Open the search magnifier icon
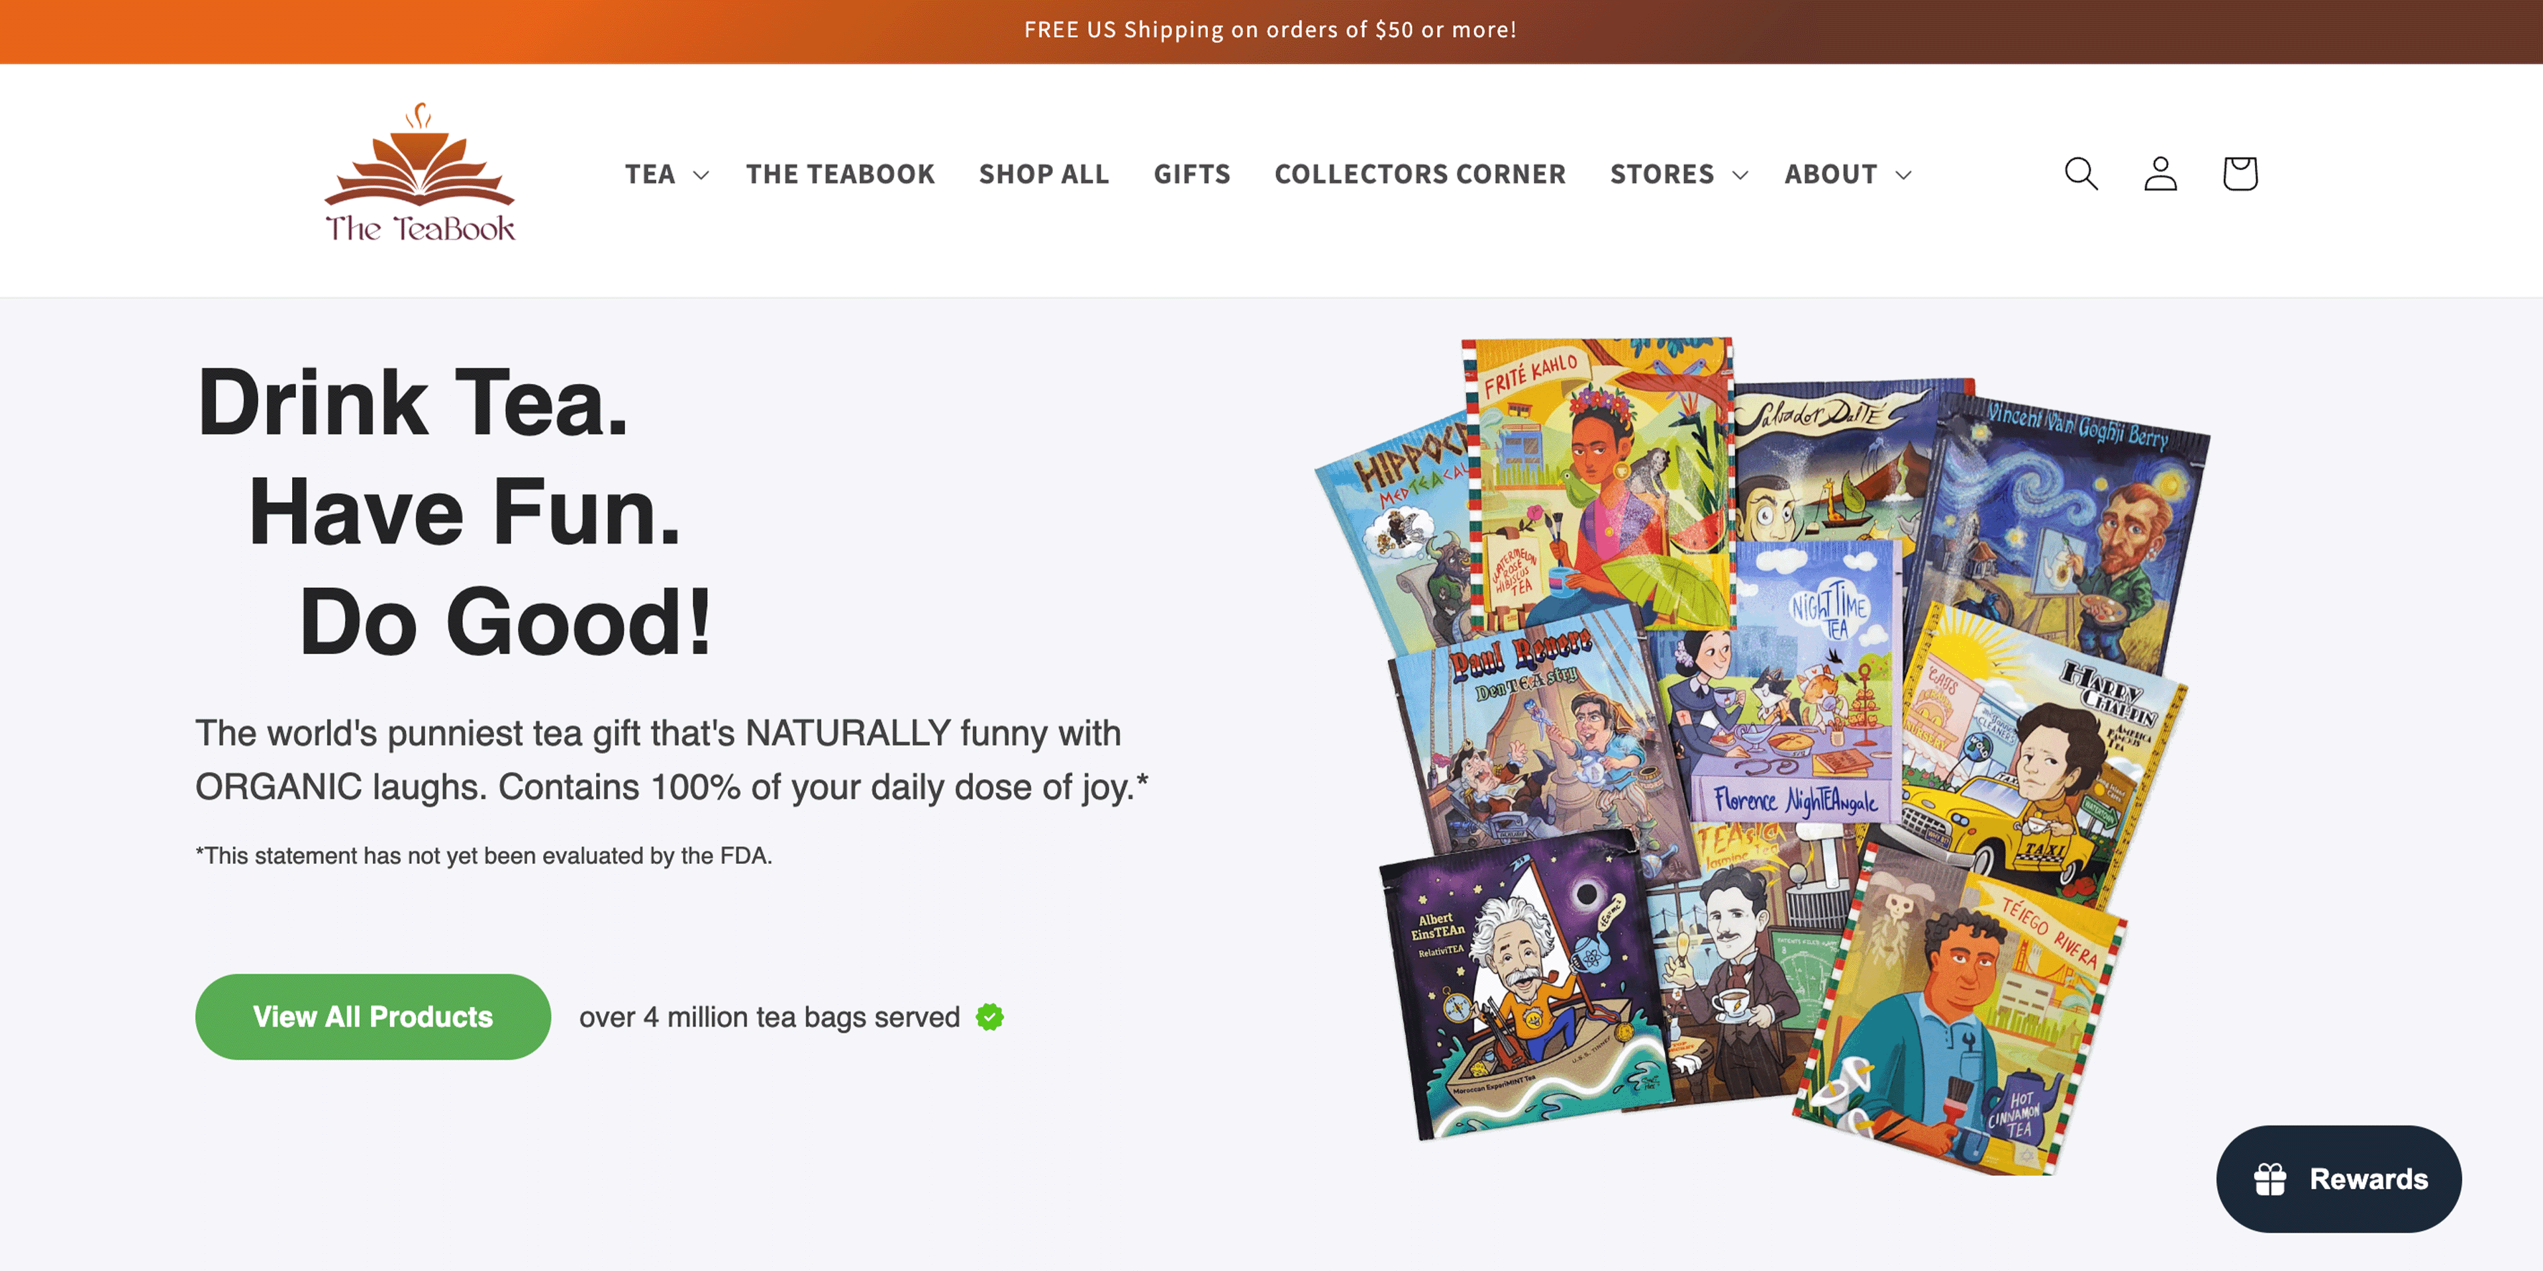This screenshot has width=2543, height=1271. point(2081,173)
